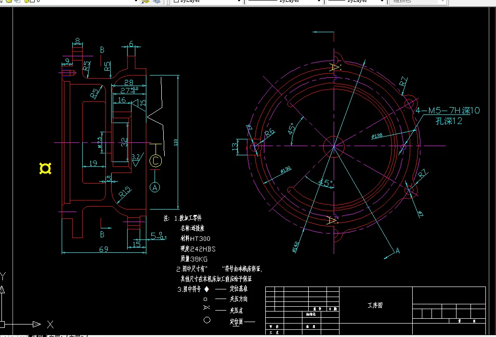
Task: Open the layer name dropdown arrow
Action: tap(136, 1)
